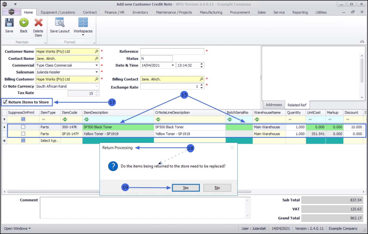Viewport: 368px width, 234px height.
Task: Open the quick access toolbar customize arrow
Action: point(15,4)
